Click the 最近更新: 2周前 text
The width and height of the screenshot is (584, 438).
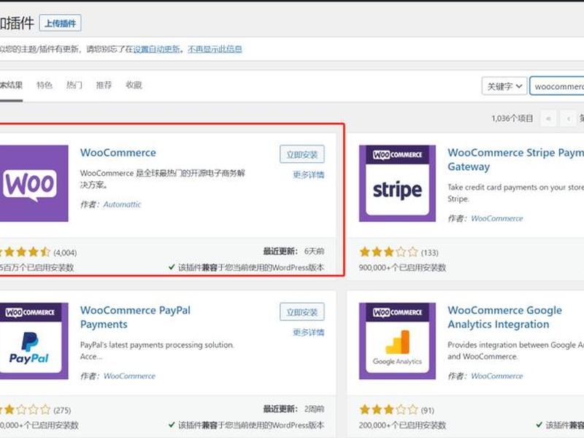[293, 409]
